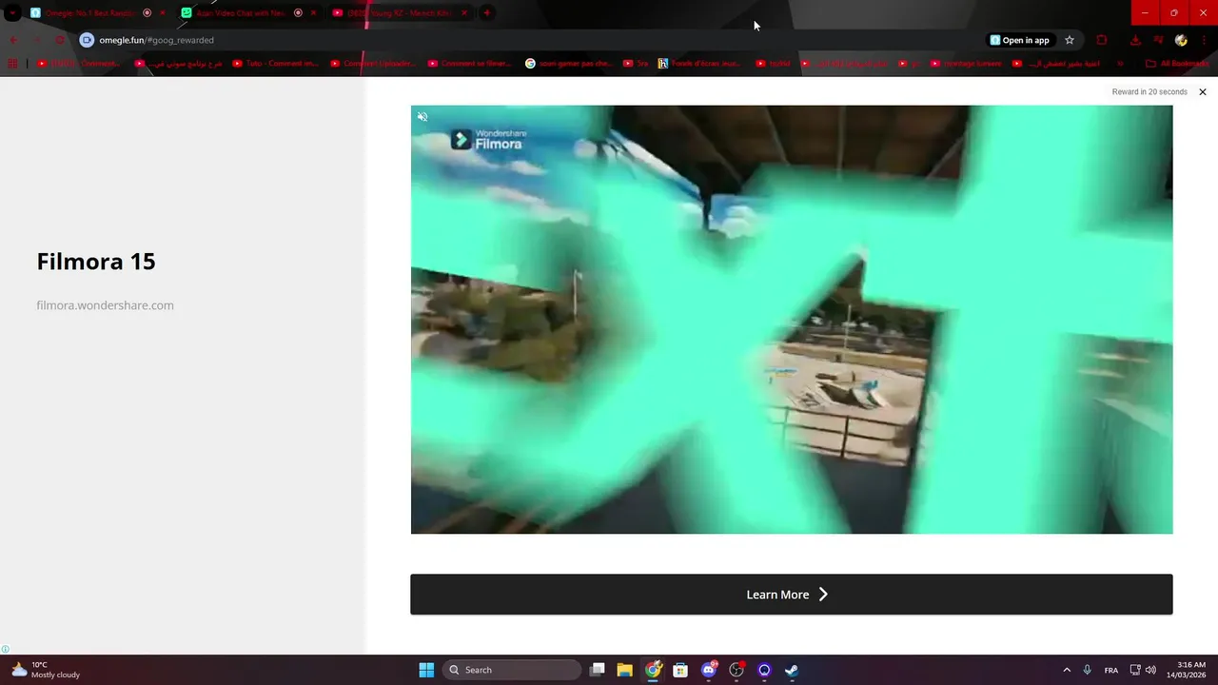Open the browser profile avatar
This screenshot has width=1218, height=685.
(1181, 40)
